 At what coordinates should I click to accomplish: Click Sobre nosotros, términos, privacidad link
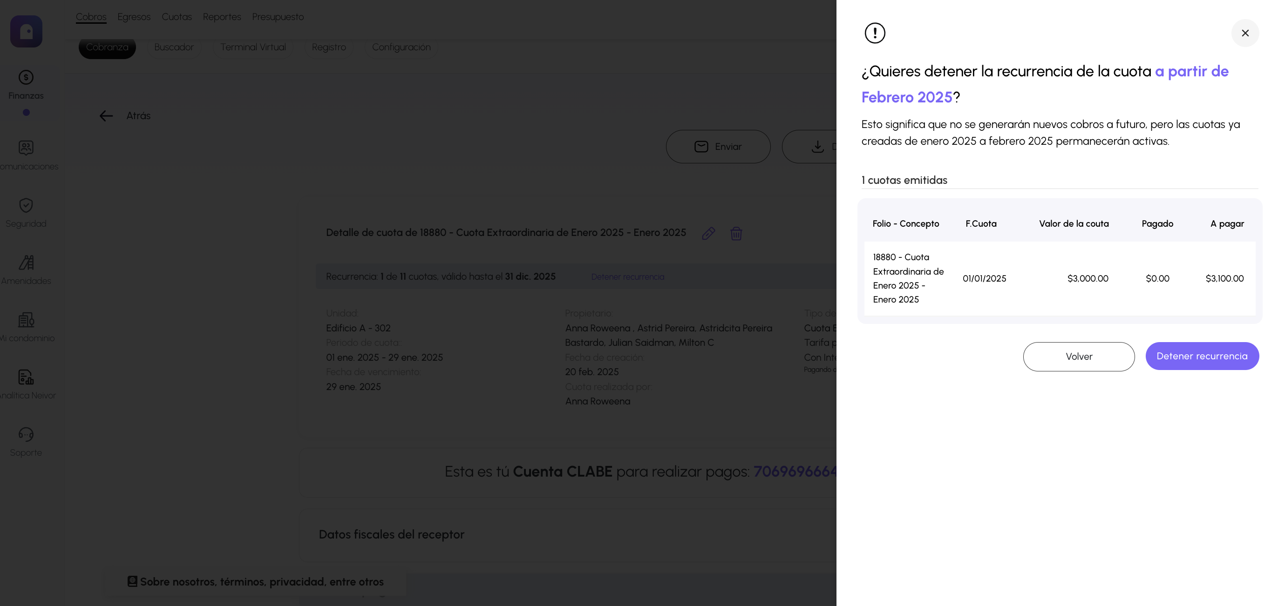pyautogui.click(x=256, y=582)
